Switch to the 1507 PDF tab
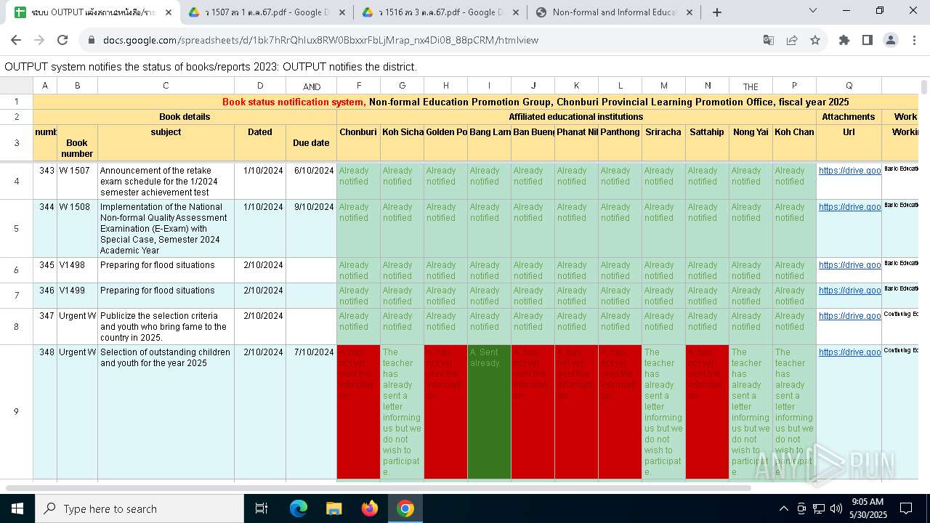The width and height of the screenshot is (930, 523). coord(267,12)
